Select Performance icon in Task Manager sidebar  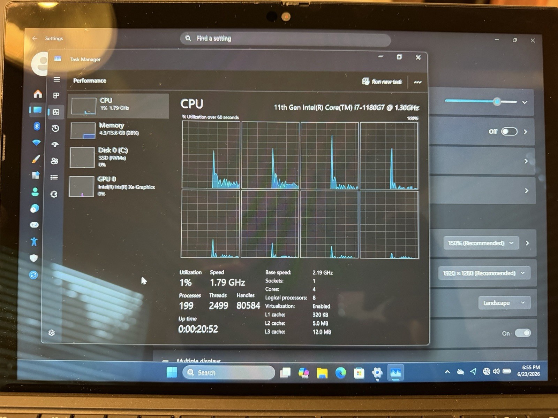[x=56, y=112]
